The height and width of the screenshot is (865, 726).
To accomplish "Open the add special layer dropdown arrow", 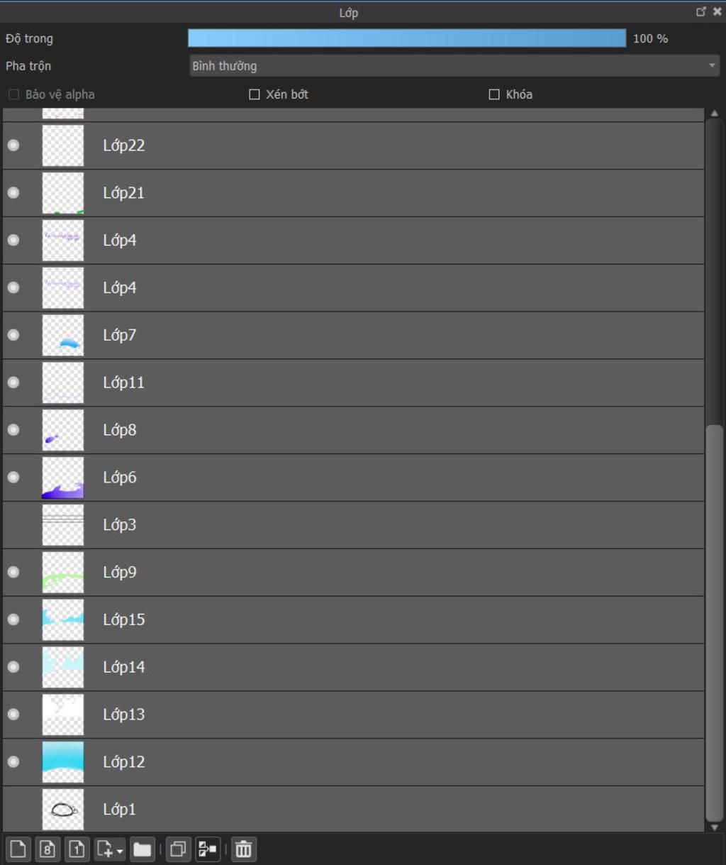I will [120, 850].
